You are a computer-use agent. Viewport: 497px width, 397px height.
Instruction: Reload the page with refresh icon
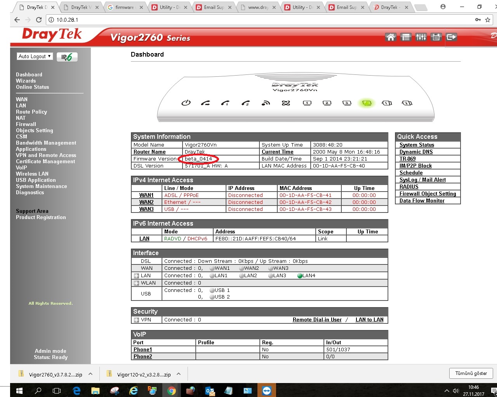point(39,20)
